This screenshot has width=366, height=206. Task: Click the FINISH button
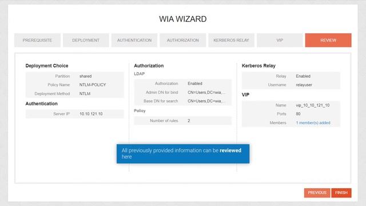(x=341, y=193)
